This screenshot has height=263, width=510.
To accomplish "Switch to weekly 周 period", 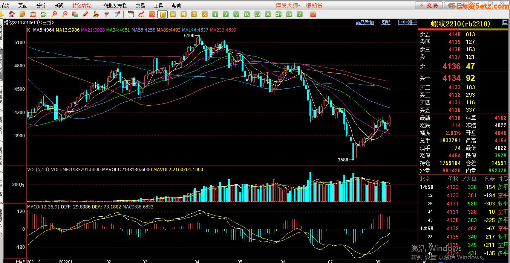I will (x=173, y=14).
